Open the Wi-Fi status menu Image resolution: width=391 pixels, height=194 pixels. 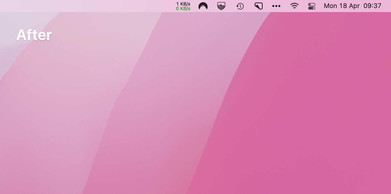(x=295, y=6)
